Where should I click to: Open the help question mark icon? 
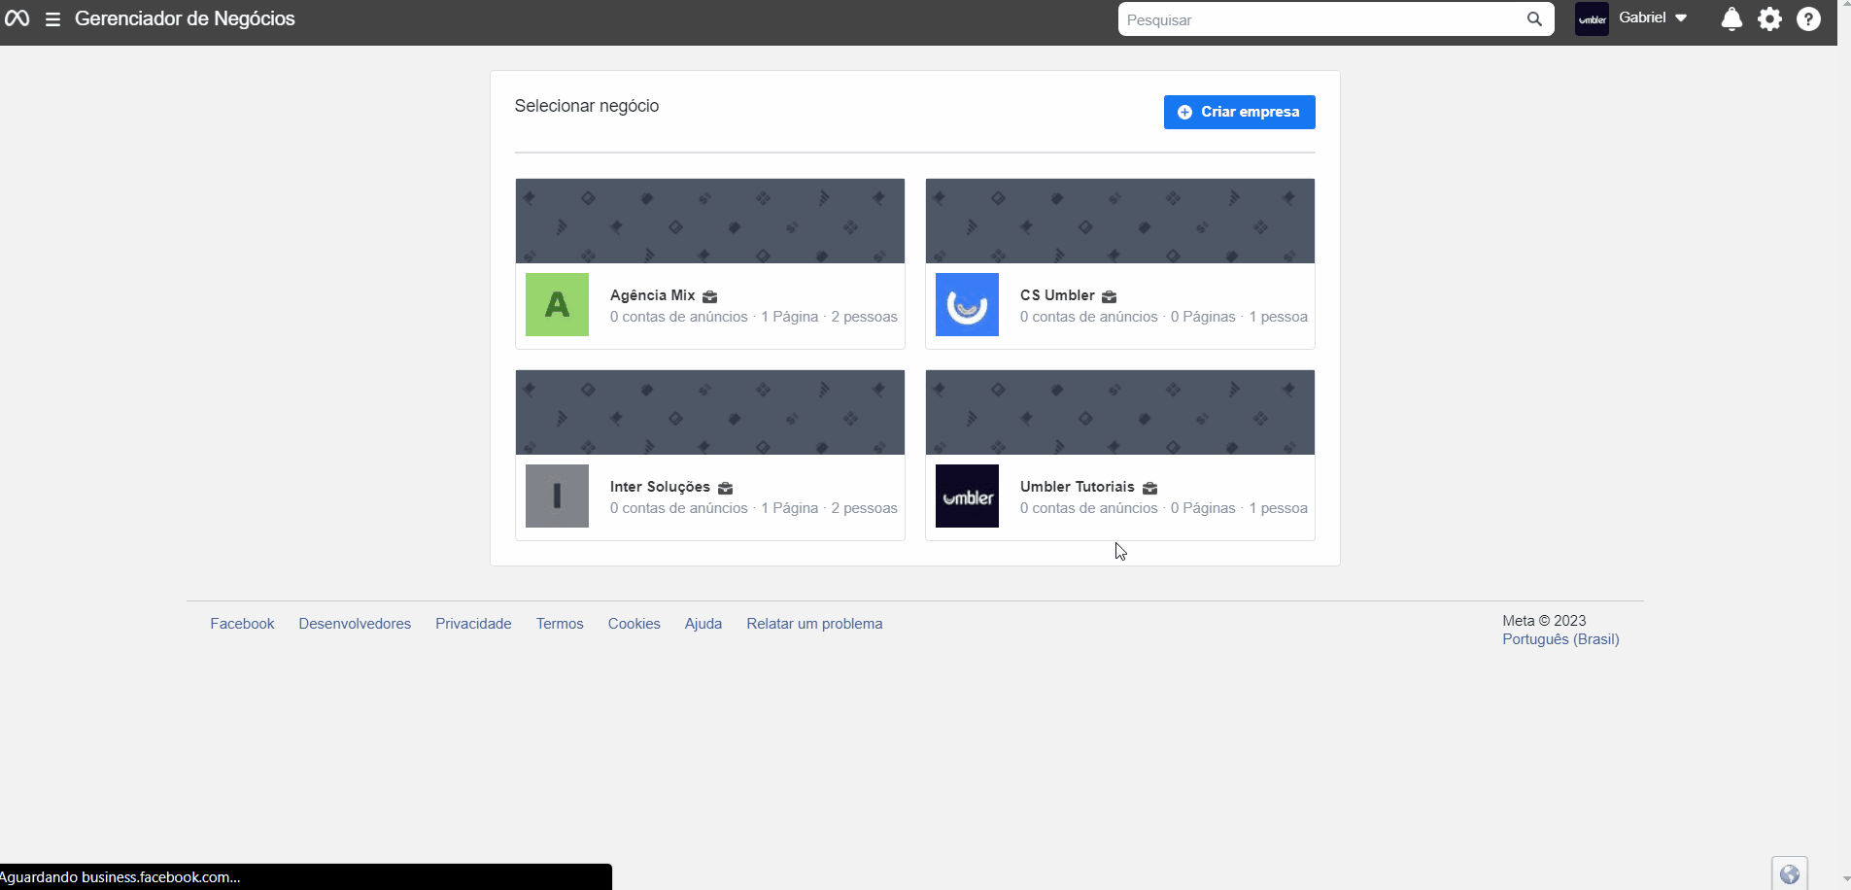pos(1808,19)
